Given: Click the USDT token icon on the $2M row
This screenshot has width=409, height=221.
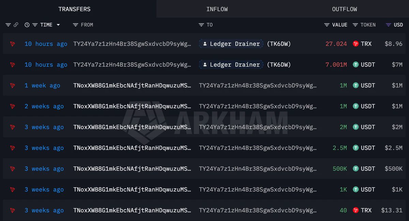Looking at the screenshot, I should tap(356, 127).
